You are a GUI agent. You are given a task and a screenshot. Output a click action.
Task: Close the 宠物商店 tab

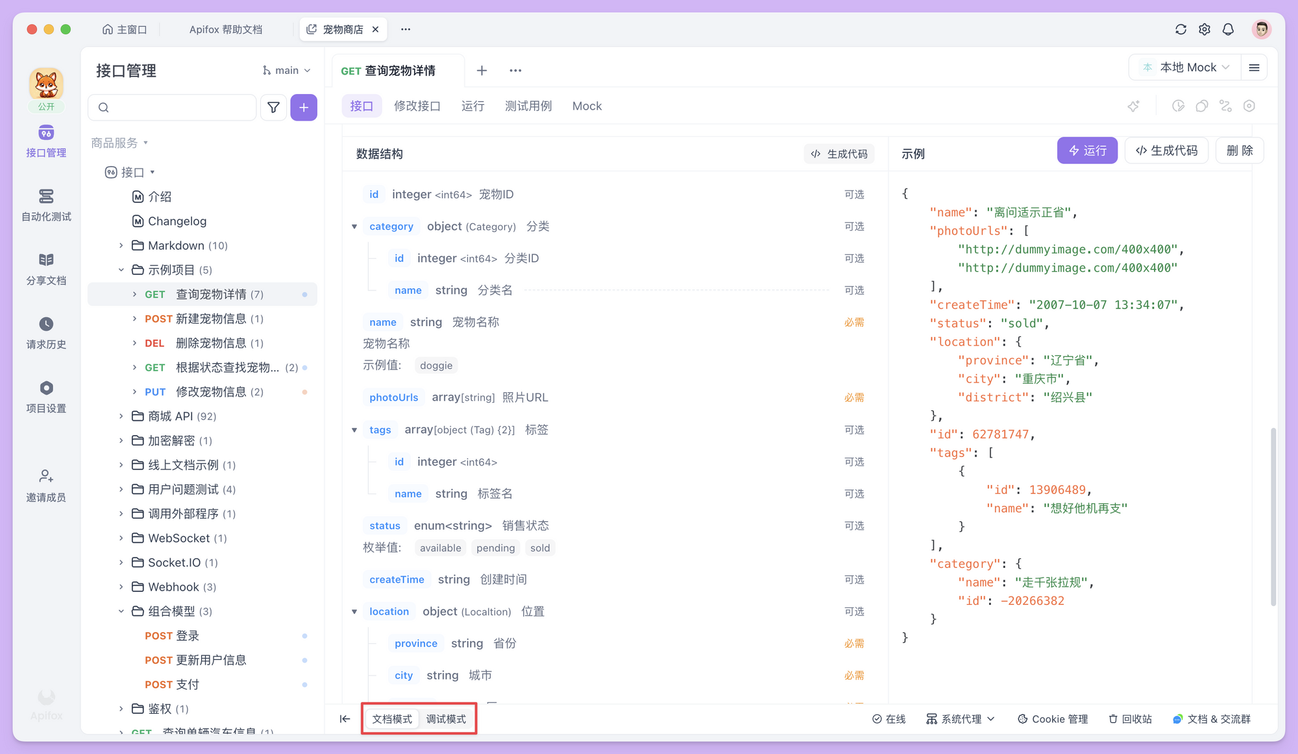tap(375, 29)
